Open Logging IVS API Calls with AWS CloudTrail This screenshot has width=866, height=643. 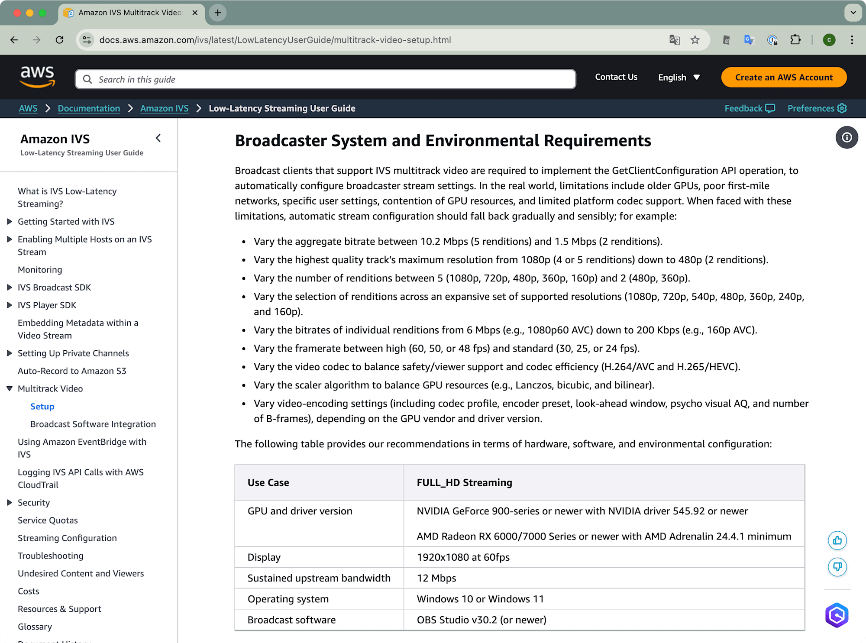[81, 478]
